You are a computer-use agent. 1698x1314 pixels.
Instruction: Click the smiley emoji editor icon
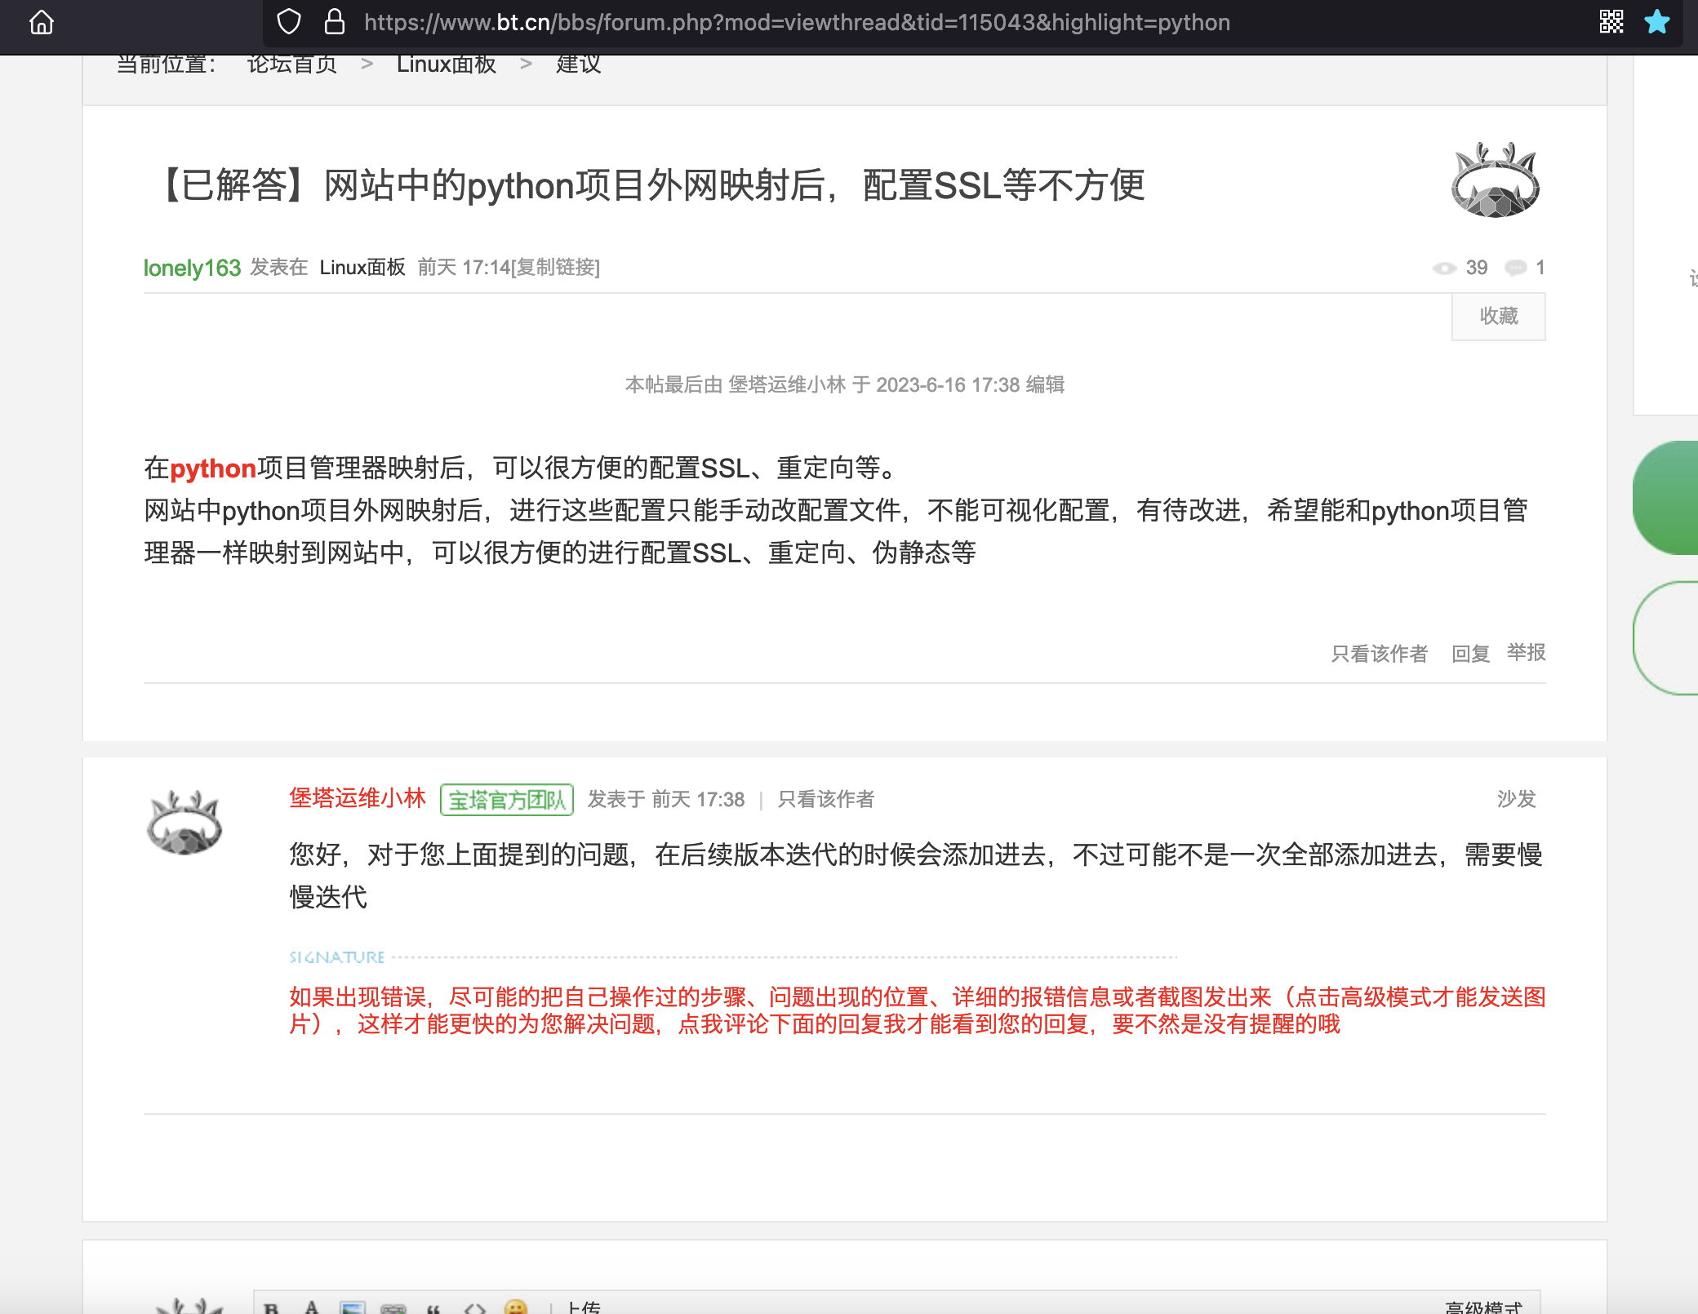(x=516, y=1307)
